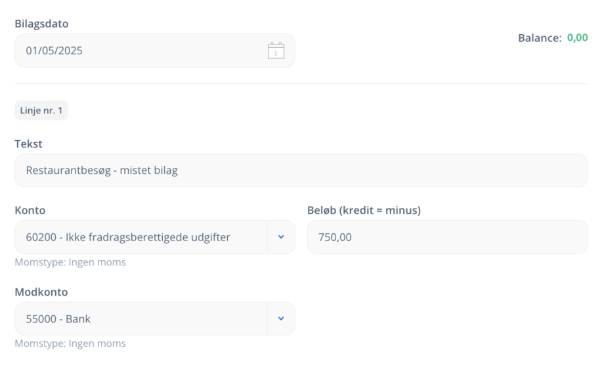Click the horizontal divider above Linje nr. 1
This screenshot has height=371, width=604.
pyautogui.click(x=301, y=83)
